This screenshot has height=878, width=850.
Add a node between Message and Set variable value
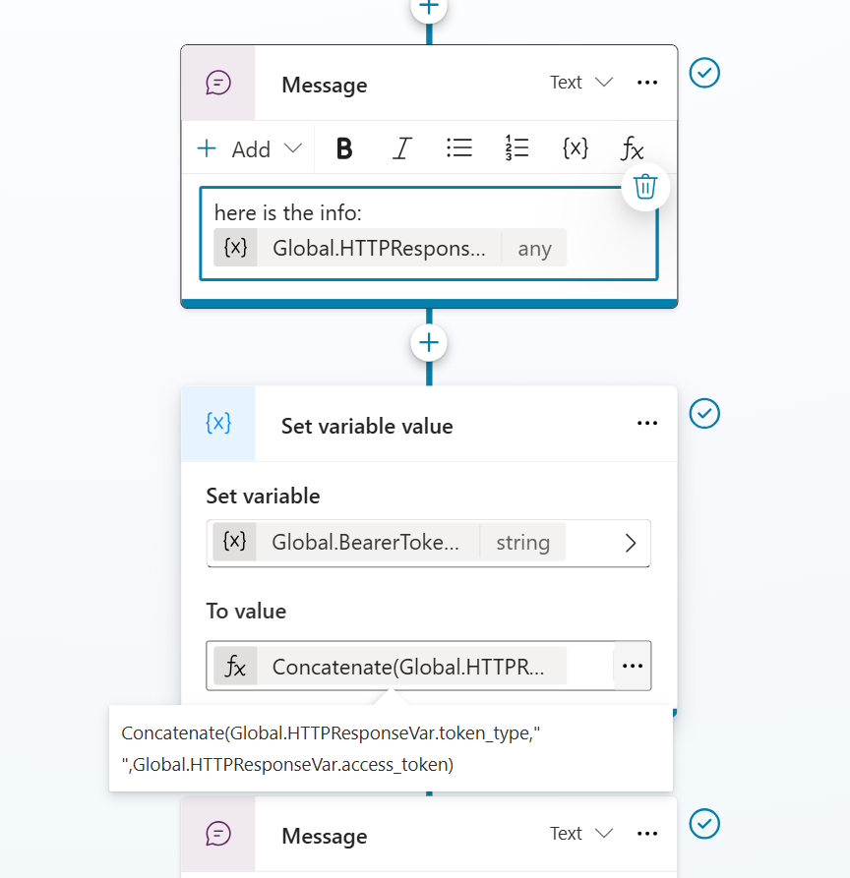428,342
